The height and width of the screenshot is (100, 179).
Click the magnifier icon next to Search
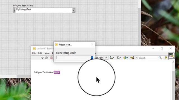tap(160, 58)
